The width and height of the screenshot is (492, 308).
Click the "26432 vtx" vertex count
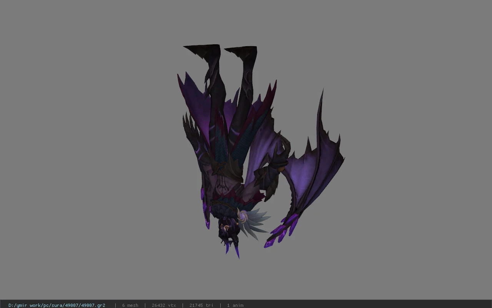(x=164, y=305)
